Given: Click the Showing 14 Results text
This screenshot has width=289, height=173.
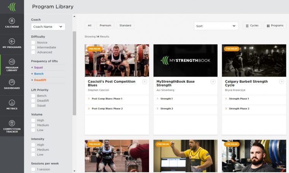Looking at the screenshot, I should (97, 37).
